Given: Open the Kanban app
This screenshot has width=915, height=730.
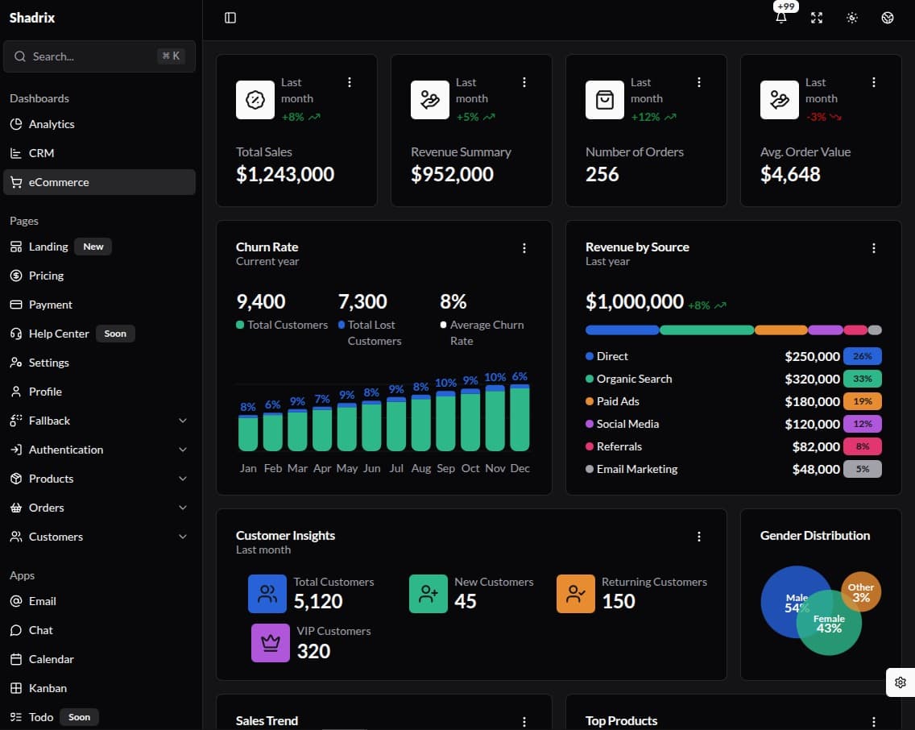Looking at the screenshot, I should point(99,688).
